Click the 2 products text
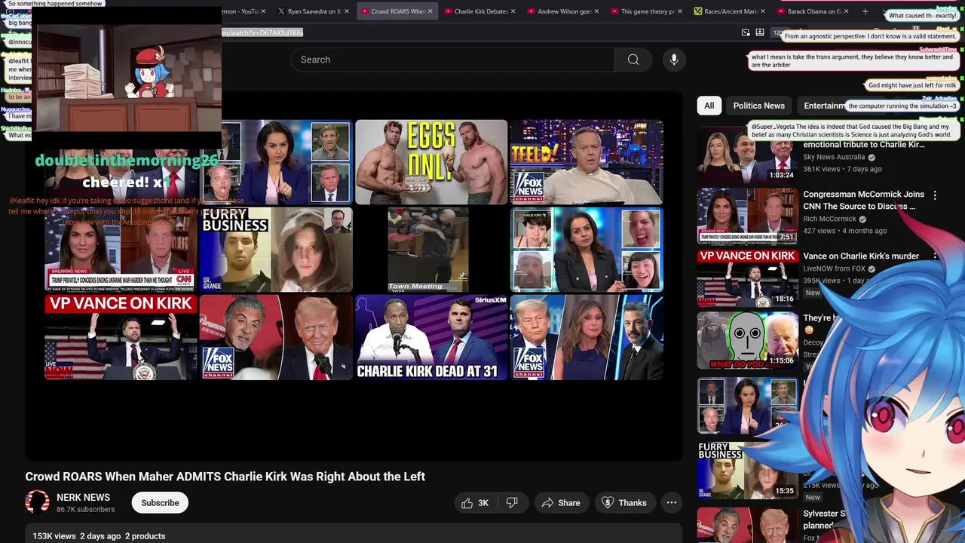Image resolution: width=965 pixels, height=543 pixels. point(145,536)
